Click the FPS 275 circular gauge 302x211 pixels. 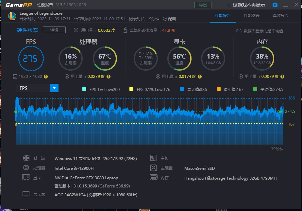(x=31, y=58)
